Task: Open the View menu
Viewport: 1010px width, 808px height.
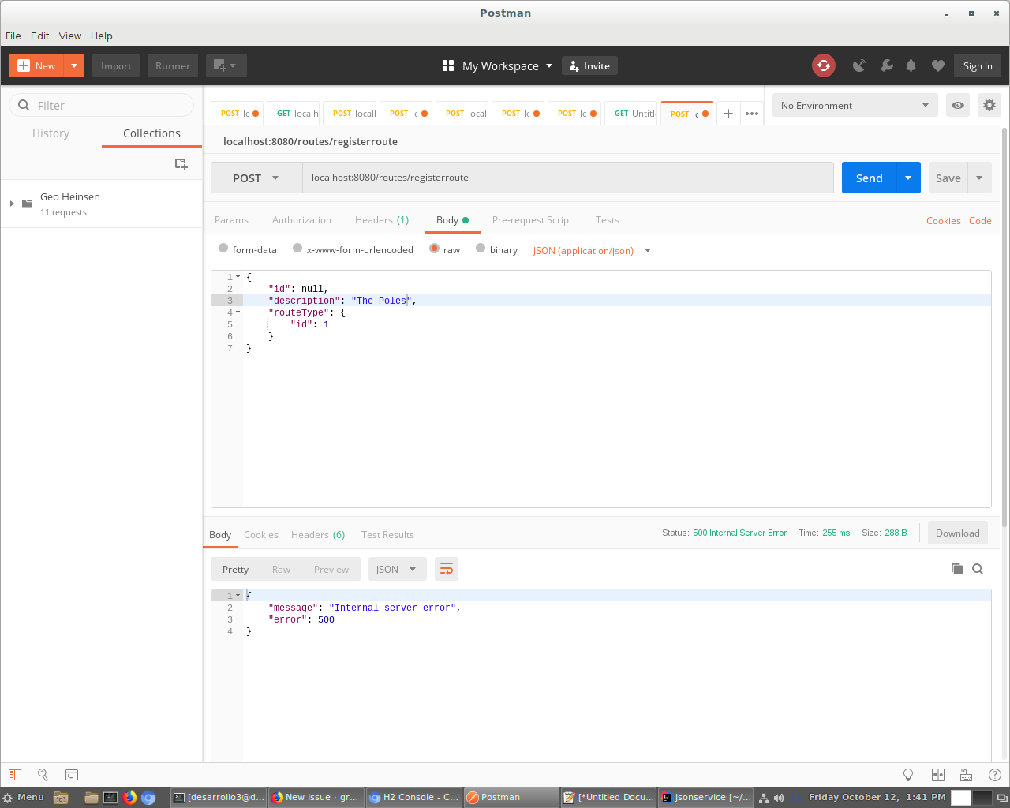Action: (70, 36)
